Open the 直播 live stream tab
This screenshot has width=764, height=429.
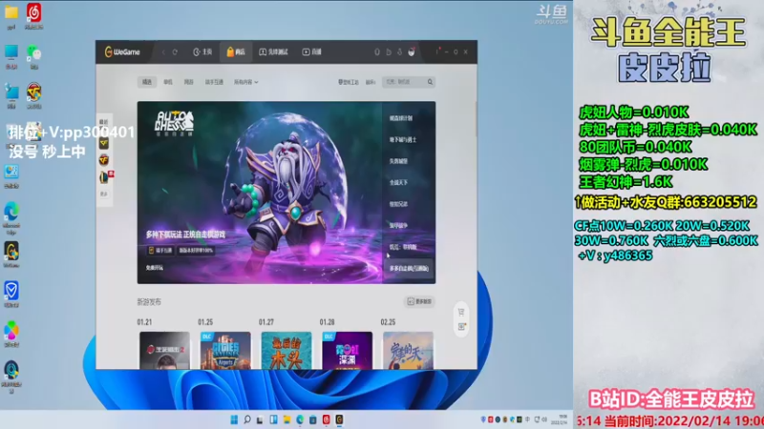[x=312, y=52]
